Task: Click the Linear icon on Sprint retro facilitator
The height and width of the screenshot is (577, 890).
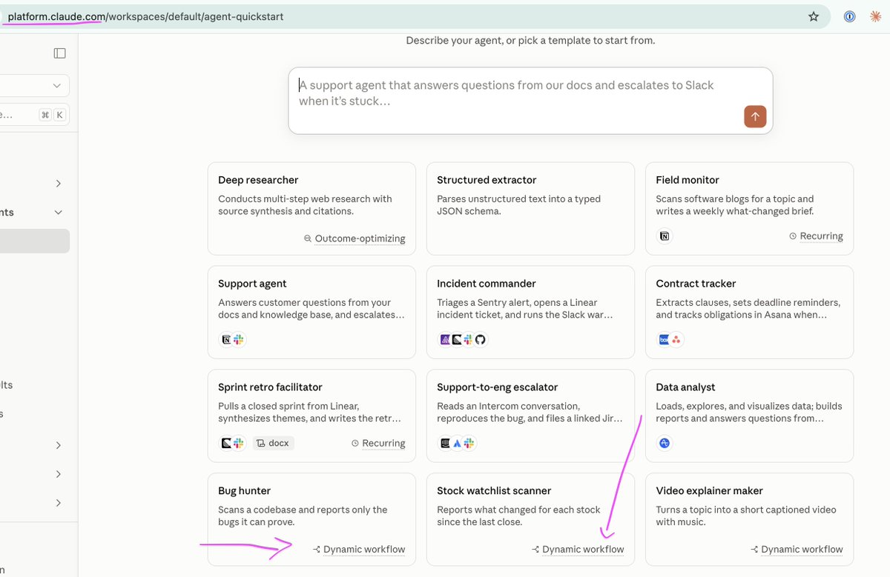Action: coord(227,444)
